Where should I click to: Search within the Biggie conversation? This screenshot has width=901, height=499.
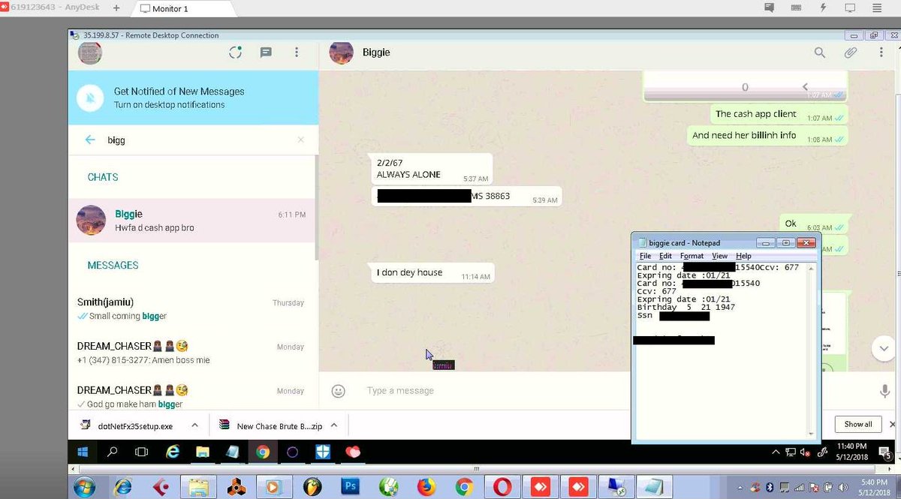(x=820, y=53)
